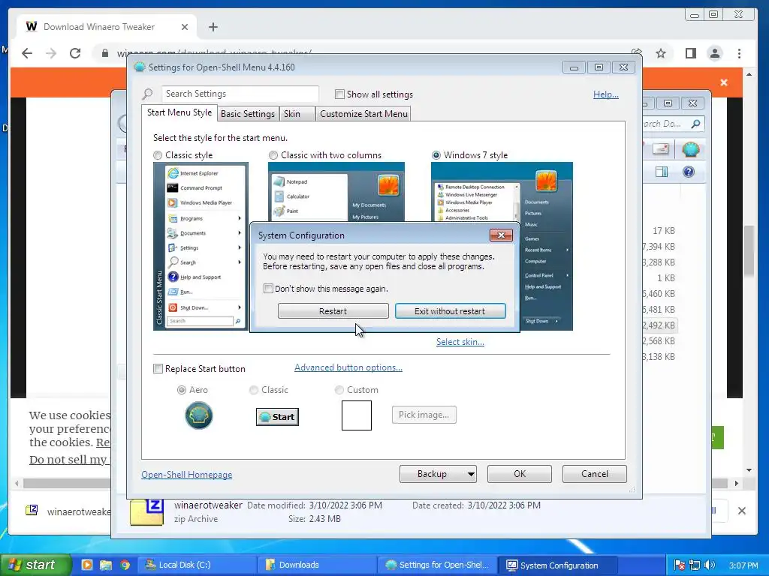The image size is (769, 576).
Task: Open the Skin tab
Action: tap(297, 114)
